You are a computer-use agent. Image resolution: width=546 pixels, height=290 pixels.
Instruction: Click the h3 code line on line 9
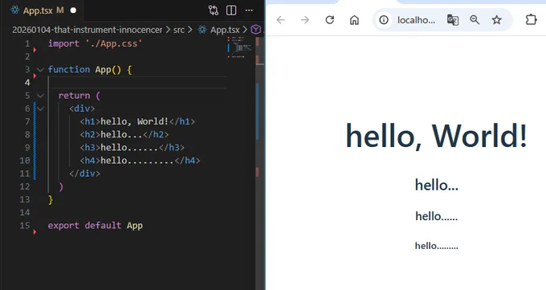pyautogui.click(x=132, y=148)
